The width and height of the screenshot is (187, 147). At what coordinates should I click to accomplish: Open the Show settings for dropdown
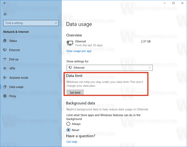[x=109, y=68]
